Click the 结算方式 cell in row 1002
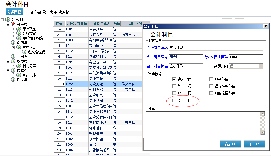Viewport: 271px width, 156px height. (132, 35)
